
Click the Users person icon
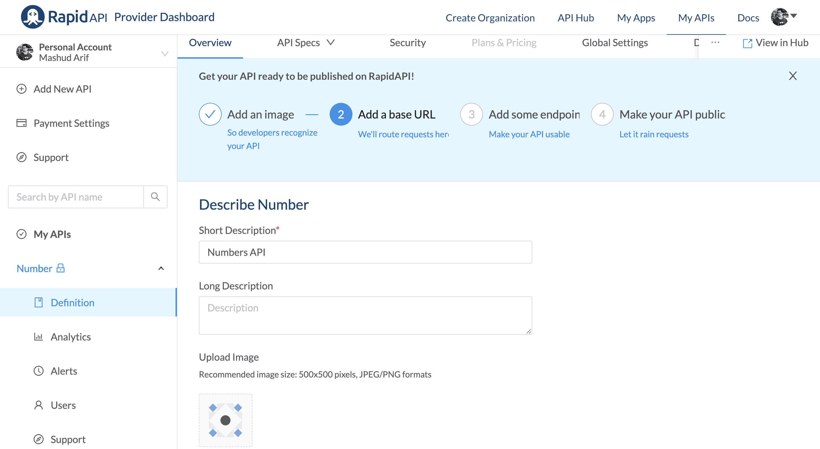tap(38, 405)
